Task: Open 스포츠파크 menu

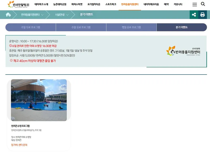Action: click(111, 4)
